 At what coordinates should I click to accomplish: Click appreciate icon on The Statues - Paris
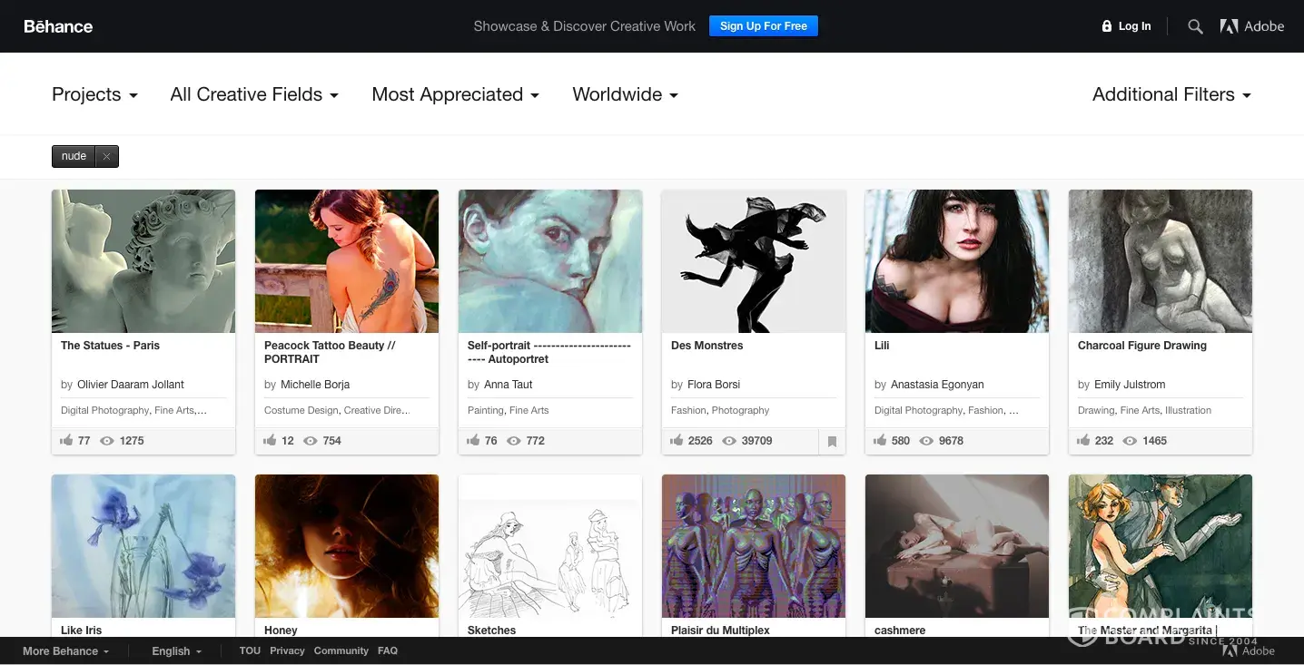tap(66, 441)
